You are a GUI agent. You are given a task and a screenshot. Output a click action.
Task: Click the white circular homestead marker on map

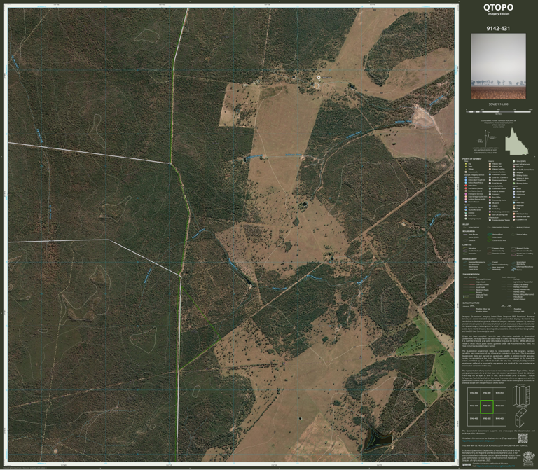(x=319, y=78)
